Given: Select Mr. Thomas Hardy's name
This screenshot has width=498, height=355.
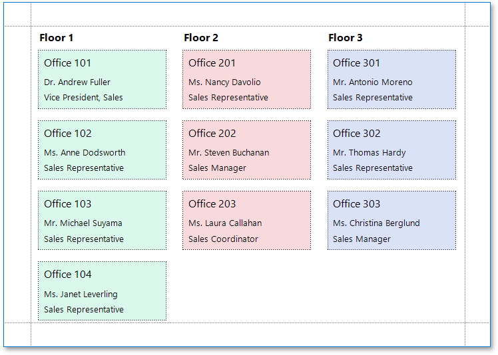Looking at the screenshot, I should 369,153.
